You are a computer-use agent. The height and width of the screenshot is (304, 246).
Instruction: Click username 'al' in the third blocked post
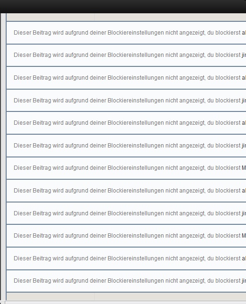(x=244, y=78)
